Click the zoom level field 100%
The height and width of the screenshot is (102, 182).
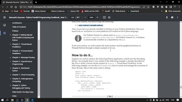click(91, 18)
